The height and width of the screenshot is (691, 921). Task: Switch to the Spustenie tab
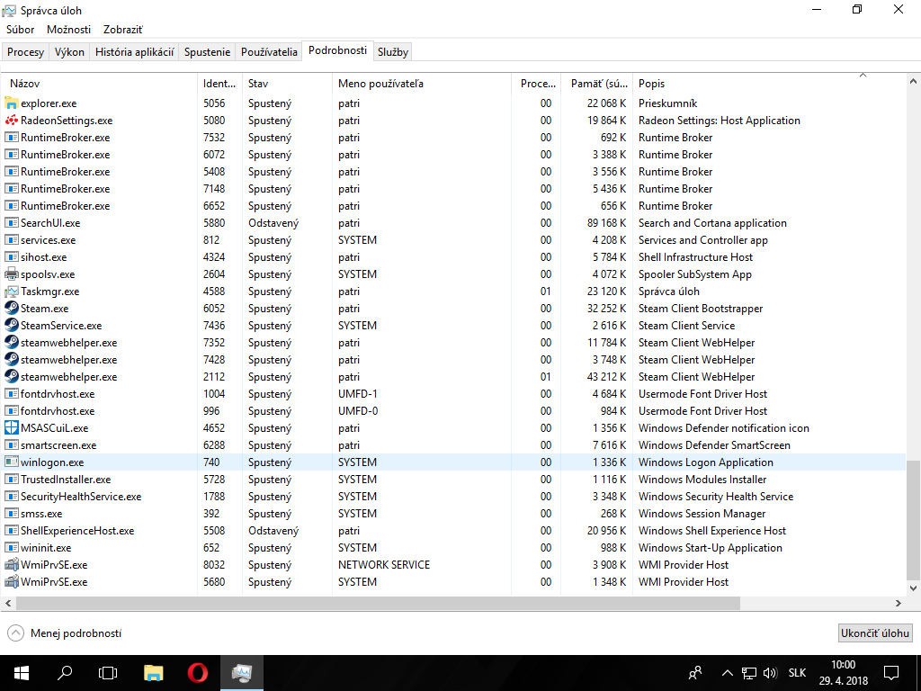(208, 51)
